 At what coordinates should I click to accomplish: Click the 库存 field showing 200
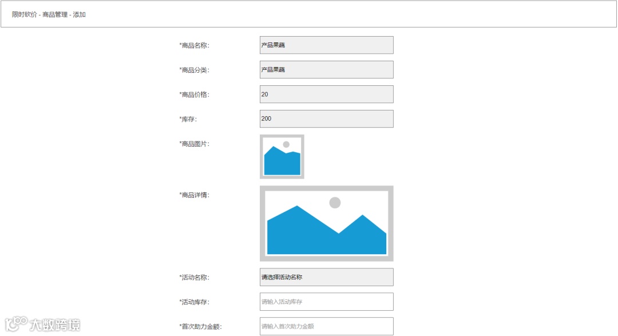tap(326, 118)
